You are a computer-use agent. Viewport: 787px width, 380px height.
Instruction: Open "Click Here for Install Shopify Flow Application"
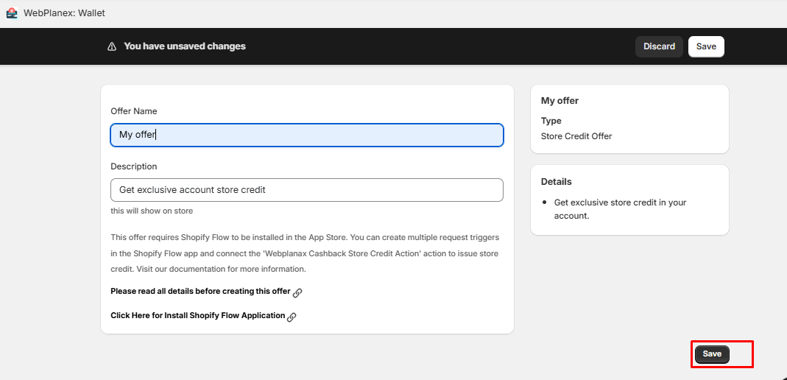pos(198,316)
